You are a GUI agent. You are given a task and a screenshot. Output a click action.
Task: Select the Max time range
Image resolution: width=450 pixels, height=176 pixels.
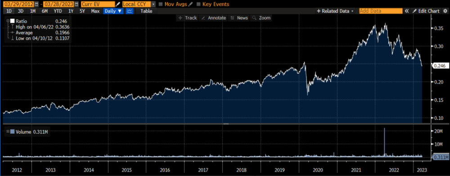(95, 11)
